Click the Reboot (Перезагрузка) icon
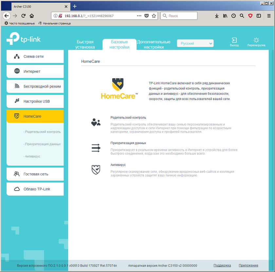The height and width of the screenshot is (272, 275). tap(256, 40)
